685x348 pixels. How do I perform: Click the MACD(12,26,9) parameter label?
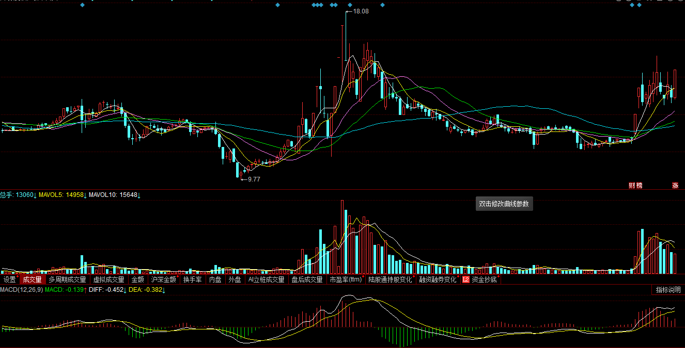click(21, 290)
